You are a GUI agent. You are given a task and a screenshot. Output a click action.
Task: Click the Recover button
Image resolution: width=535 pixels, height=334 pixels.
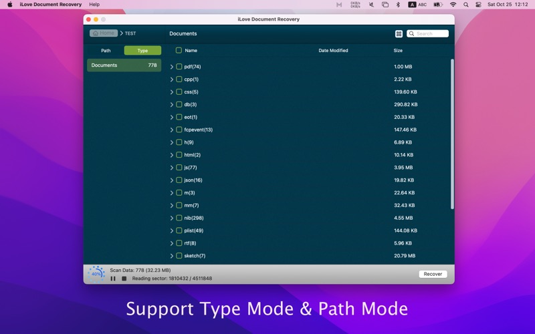(433, 274)
